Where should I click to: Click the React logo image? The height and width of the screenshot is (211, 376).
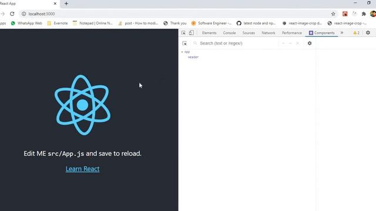[x=82, y=105]
